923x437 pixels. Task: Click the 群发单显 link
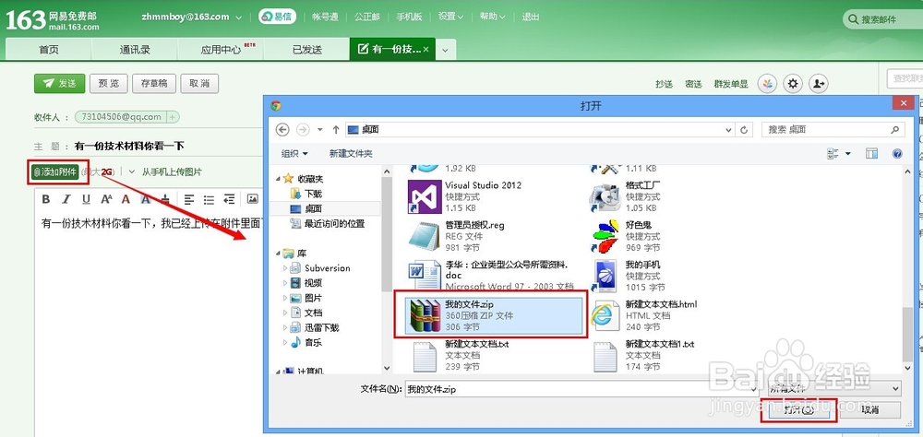[x=731, y=84]
